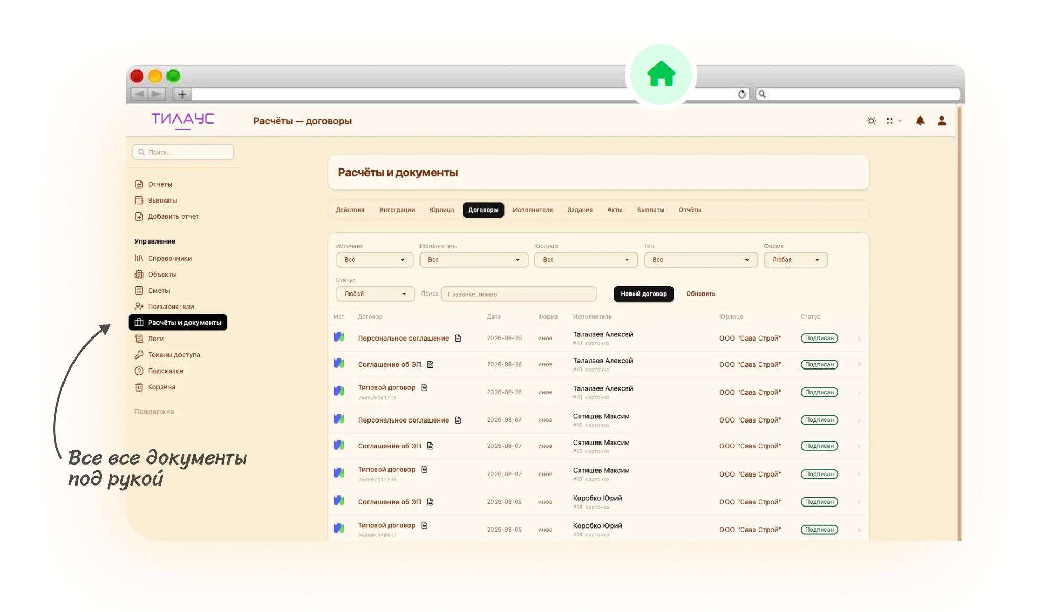
Task: Switch to the Акты tab
Action: coord(615,210)
